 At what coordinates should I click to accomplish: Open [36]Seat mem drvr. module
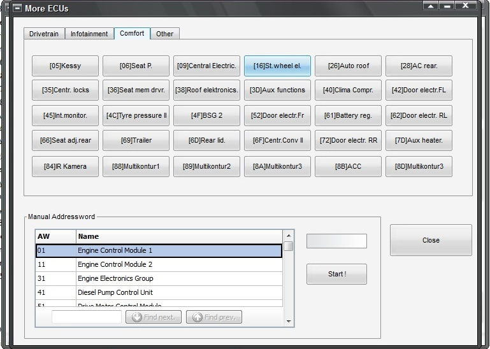pos(136,90)
